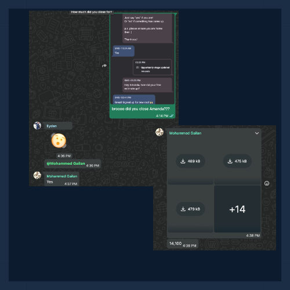The width and height of the screenshot is (290, 290).
Task: Click the @Mohammed Gailan mention
Action: point(66,164)
